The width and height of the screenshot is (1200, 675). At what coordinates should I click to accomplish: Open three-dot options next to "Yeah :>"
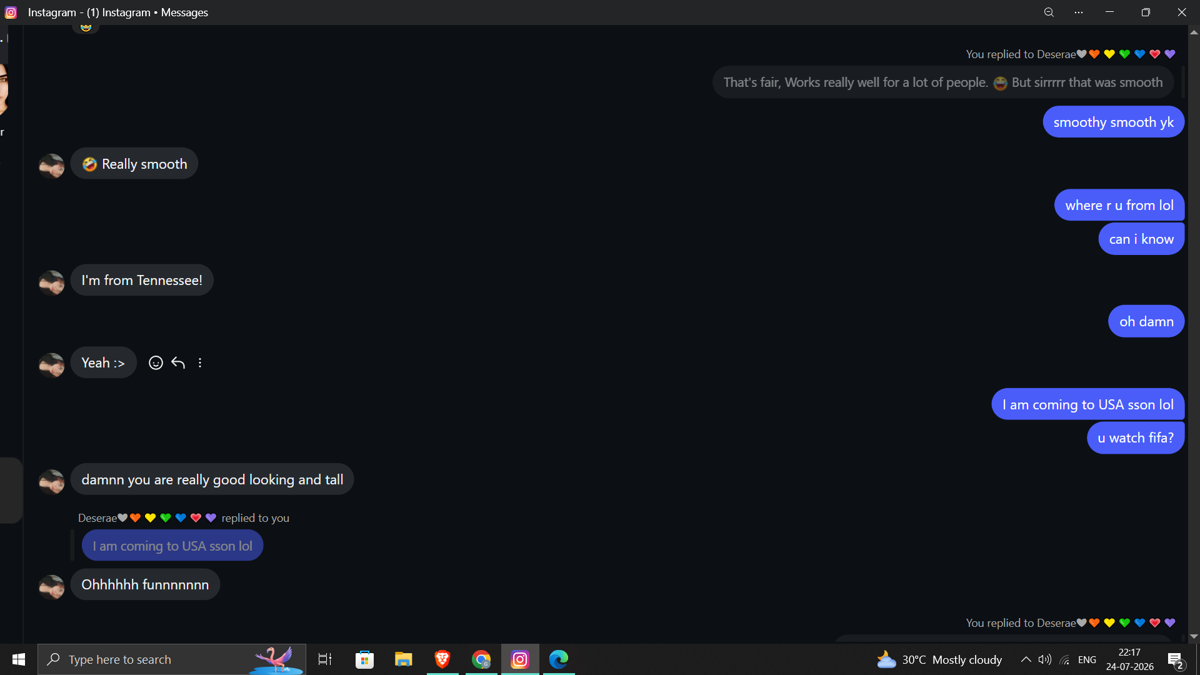pyautogui.click(x=200, y=362)
